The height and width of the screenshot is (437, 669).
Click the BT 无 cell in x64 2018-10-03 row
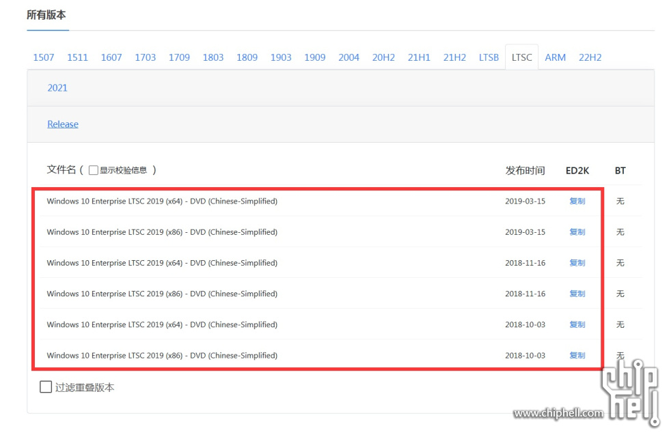click(x=620, y=324)
